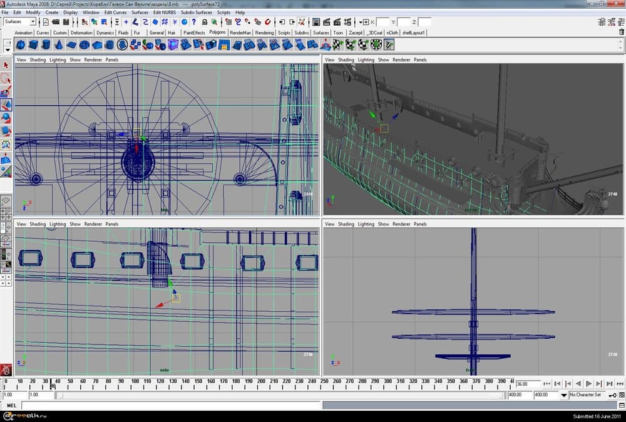Image resolution: width=626 pixels, height=422 pixels.
Task: Open the render current frame clapperboard icon
Action: tap(326, 22)
